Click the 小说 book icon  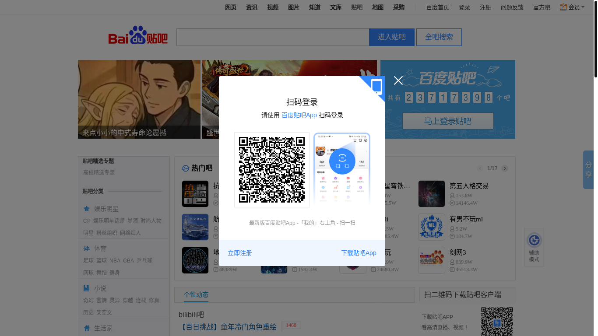[87, 288]
